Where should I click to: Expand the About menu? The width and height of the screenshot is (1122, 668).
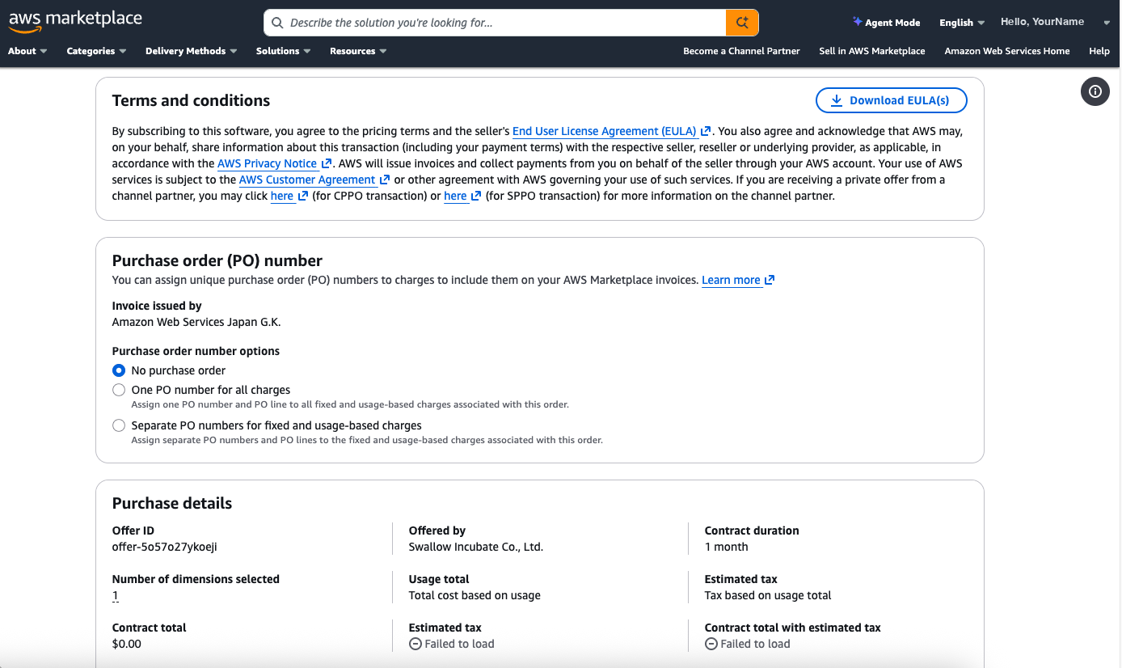pos(27,51)
